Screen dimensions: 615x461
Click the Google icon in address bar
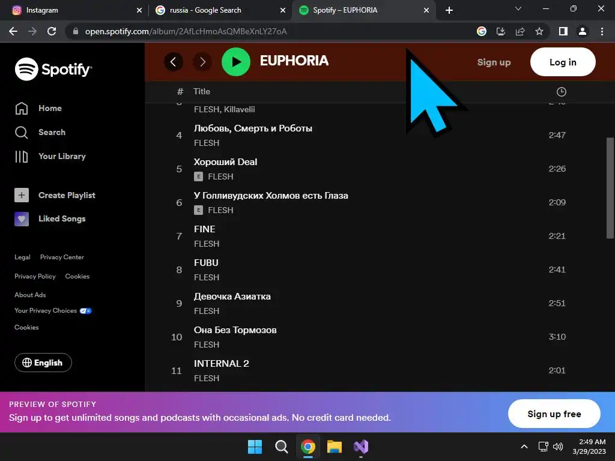pyautogui.click(x=482, y=31)
